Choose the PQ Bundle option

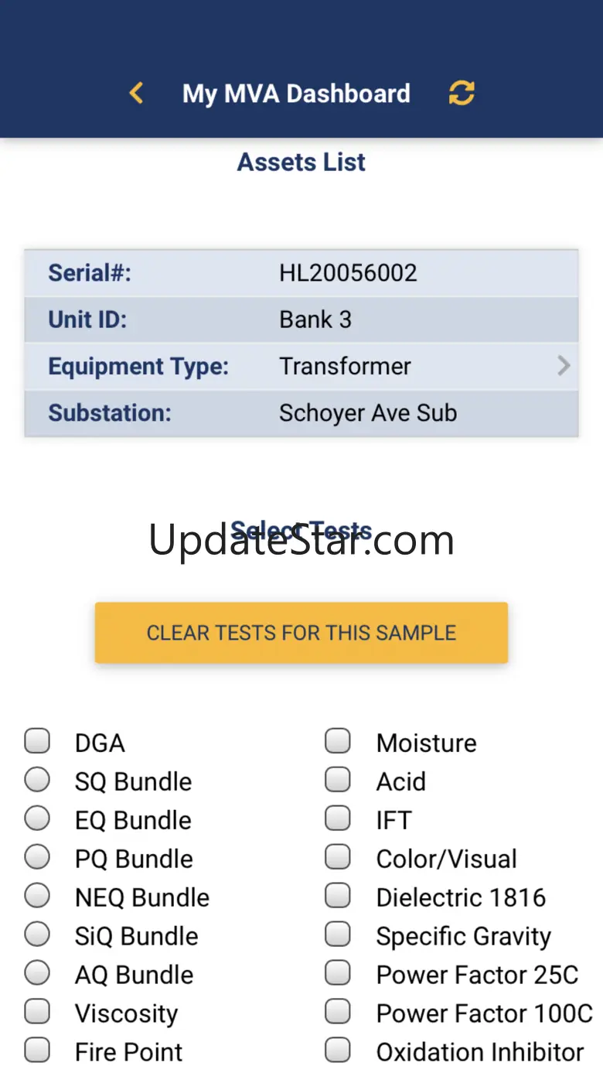click(x=37, y=857)
